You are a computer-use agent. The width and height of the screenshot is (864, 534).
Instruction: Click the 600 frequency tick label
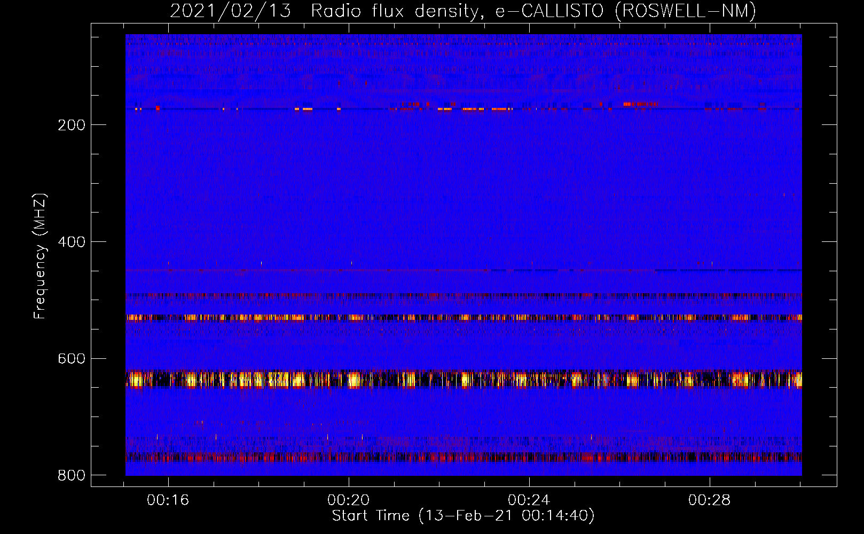[x=72, y=359]
